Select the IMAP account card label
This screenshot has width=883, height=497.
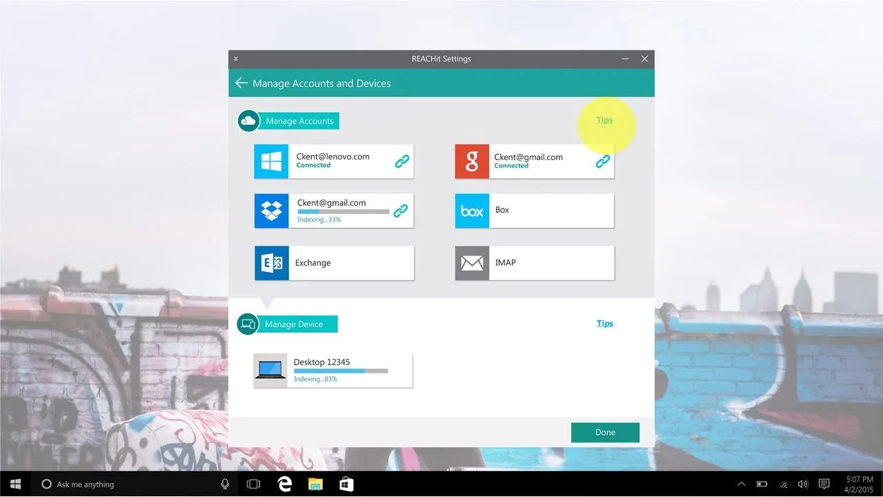point(506,262)
